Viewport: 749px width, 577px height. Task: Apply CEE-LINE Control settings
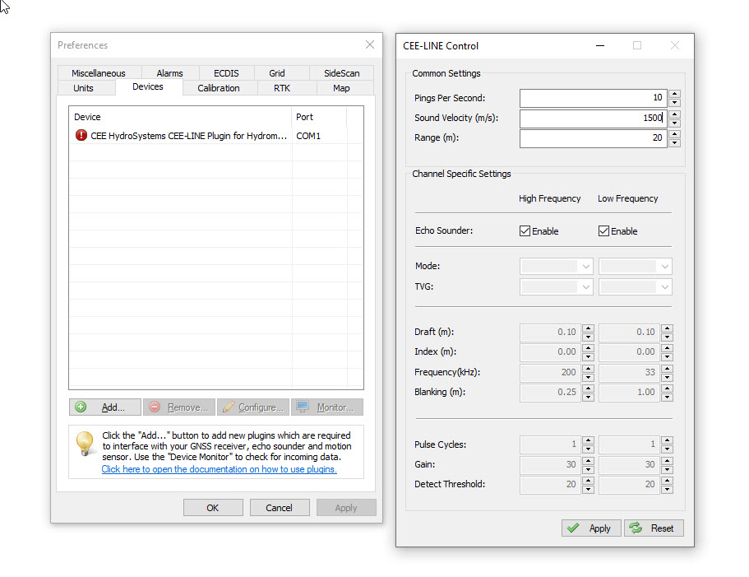tap(591, 528)
